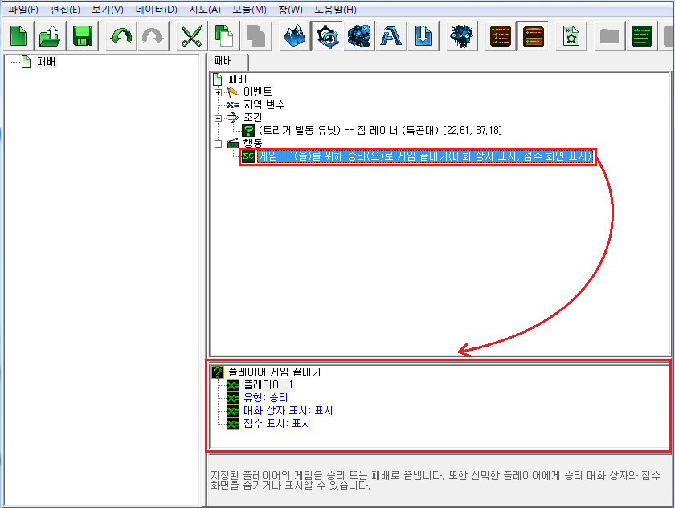The height and width of the screenshot is (508, 675).
Task: Select the 패배 trigger in the left list
Action: pos(46,62)
